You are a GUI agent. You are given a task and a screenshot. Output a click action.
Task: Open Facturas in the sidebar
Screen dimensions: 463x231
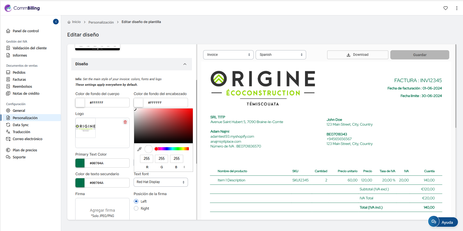tap(19, 80)
